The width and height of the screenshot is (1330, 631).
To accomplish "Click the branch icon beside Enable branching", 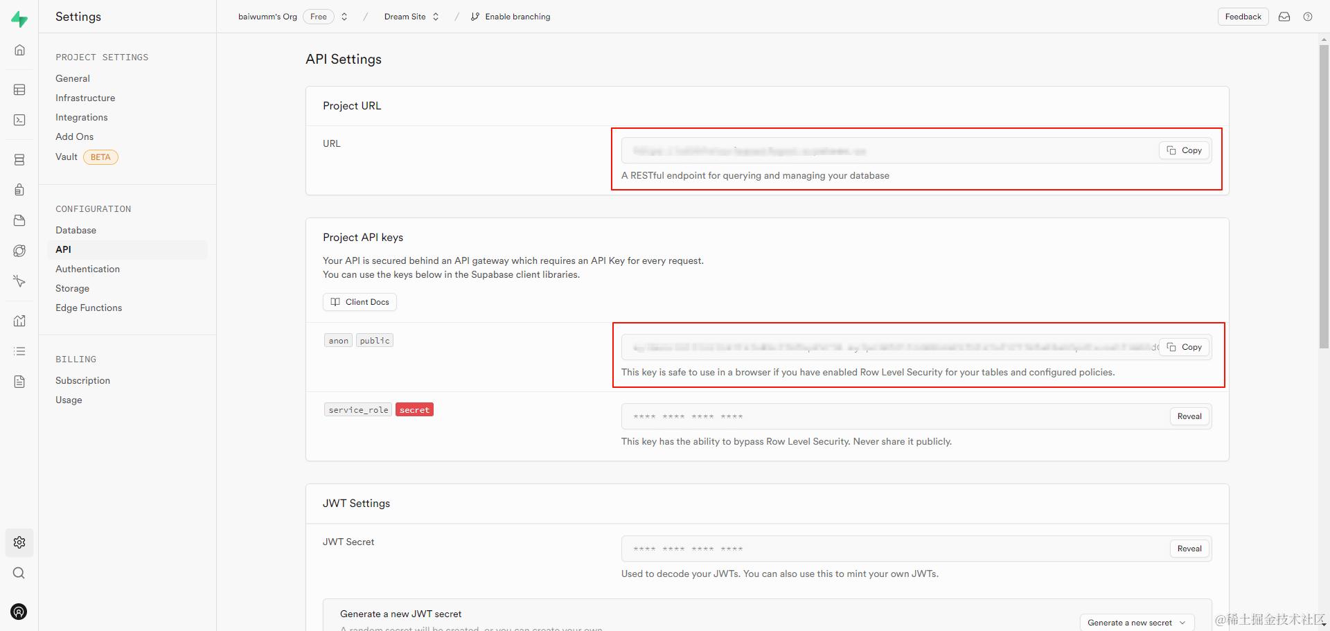I will pos(475,17).
